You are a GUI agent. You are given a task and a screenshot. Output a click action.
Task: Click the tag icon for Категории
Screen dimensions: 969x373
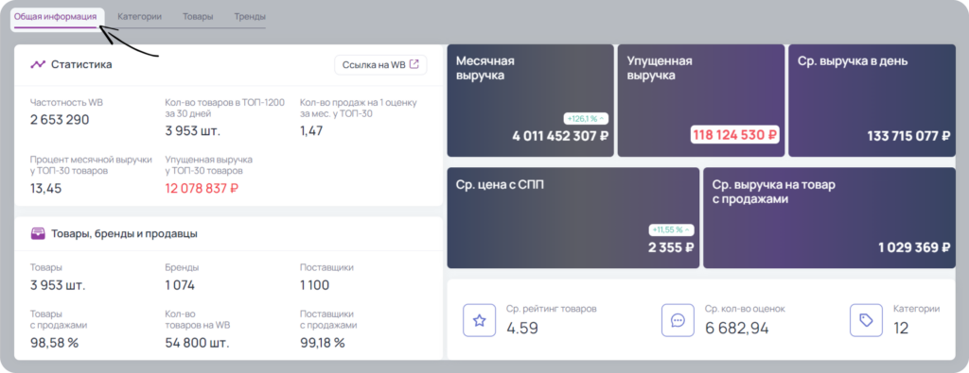[866, 320]
